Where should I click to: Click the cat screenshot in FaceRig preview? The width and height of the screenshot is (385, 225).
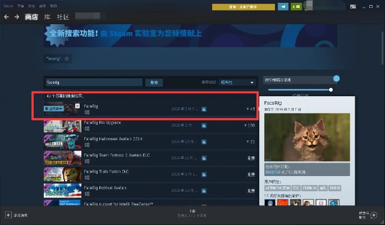[x=307, y=137]
